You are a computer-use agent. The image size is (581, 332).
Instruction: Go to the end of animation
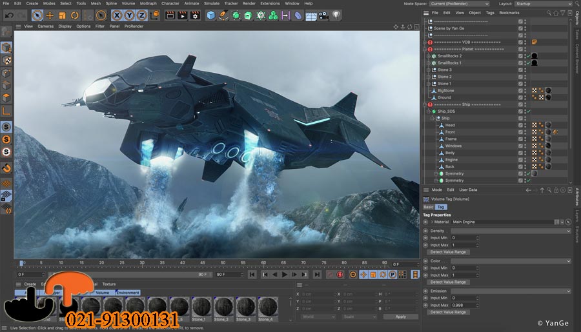[x=317, y=275]
